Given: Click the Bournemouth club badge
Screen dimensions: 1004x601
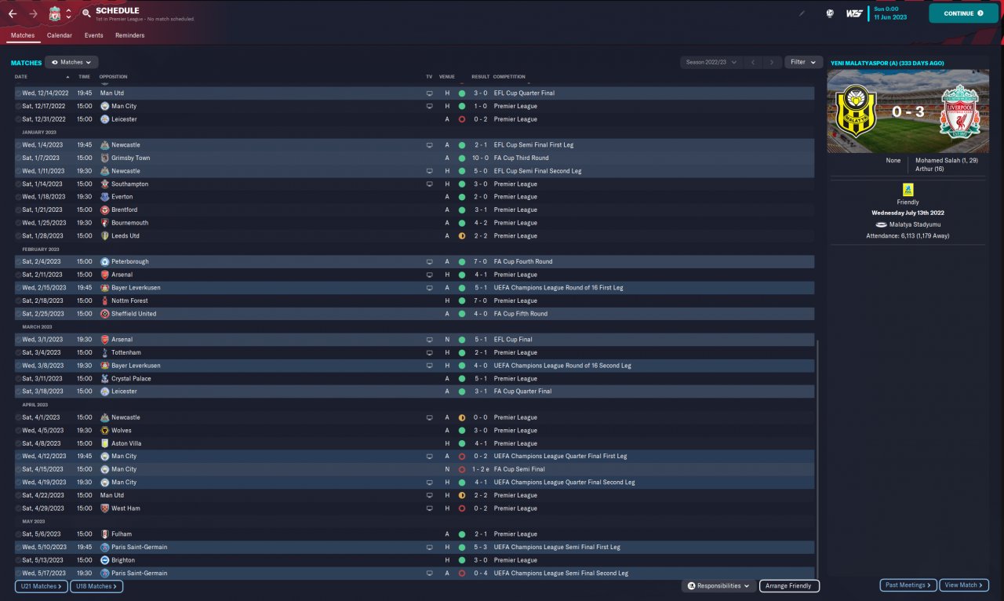Looking at the screenshot, I should tap(105, 223).
